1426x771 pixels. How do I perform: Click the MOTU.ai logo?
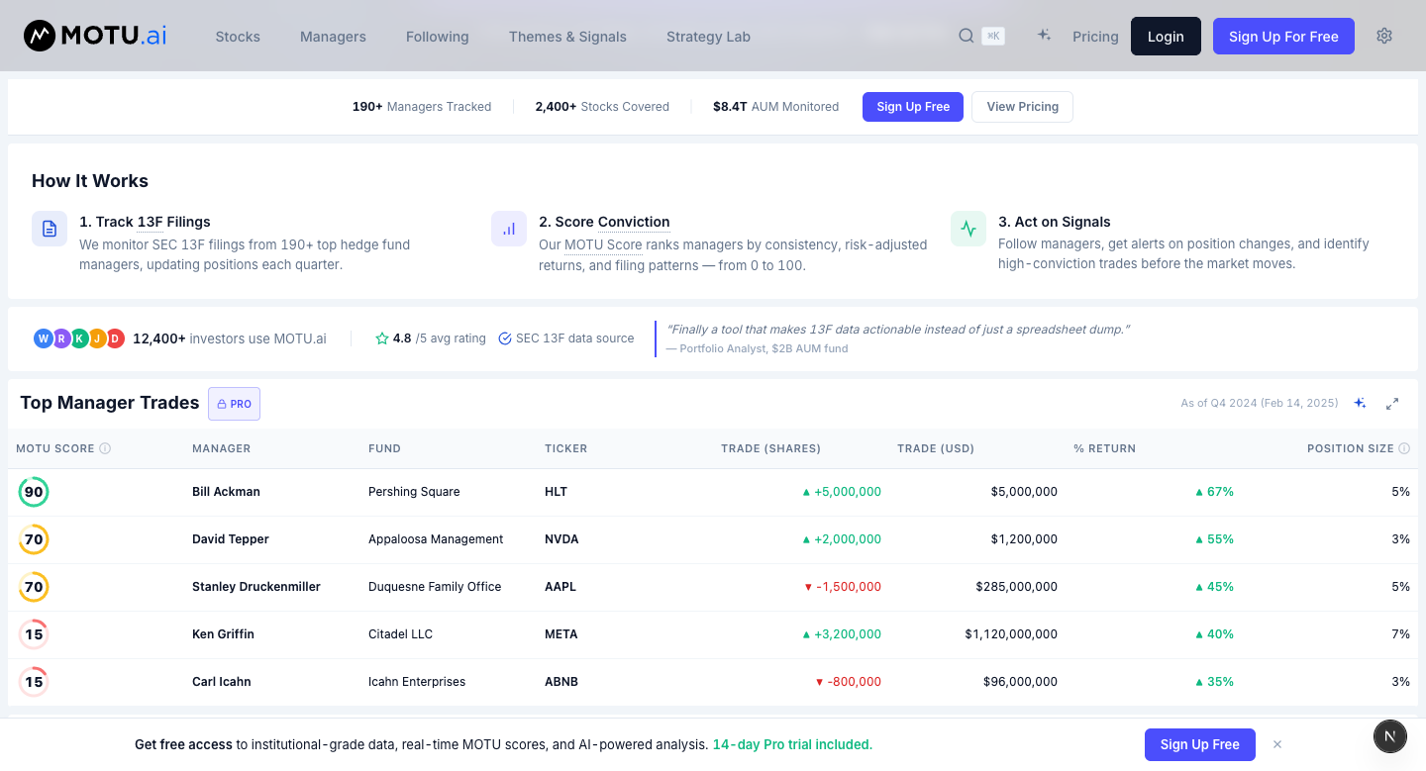95,37
